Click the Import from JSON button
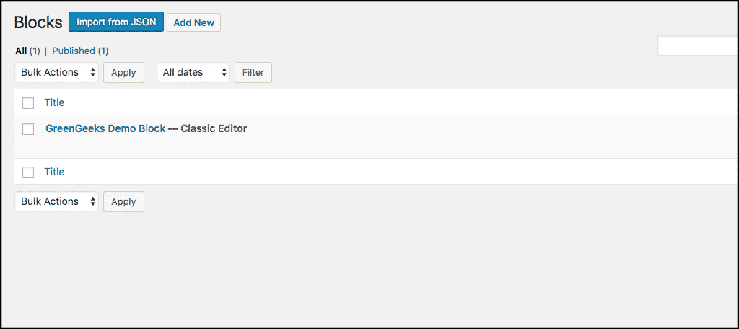 116,22
